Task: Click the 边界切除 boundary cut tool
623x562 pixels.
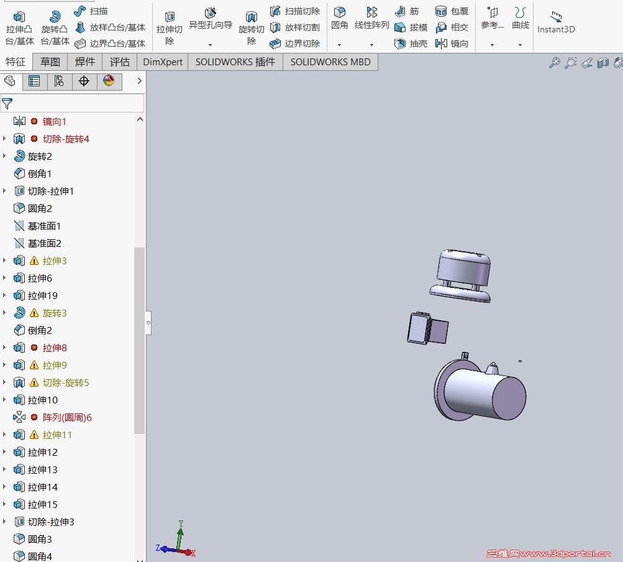Action: point(295,44)
